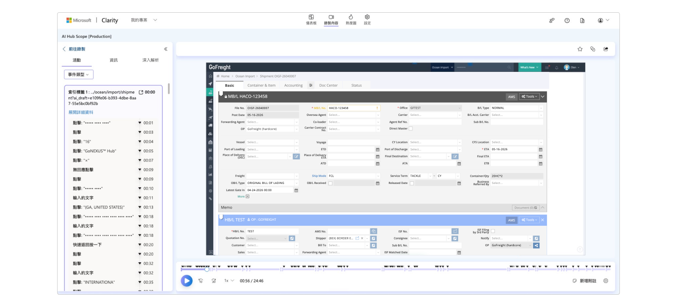
Task: Click the edit icon beside Final Destination
Action: pyautogui.click(x=455, y=156)
